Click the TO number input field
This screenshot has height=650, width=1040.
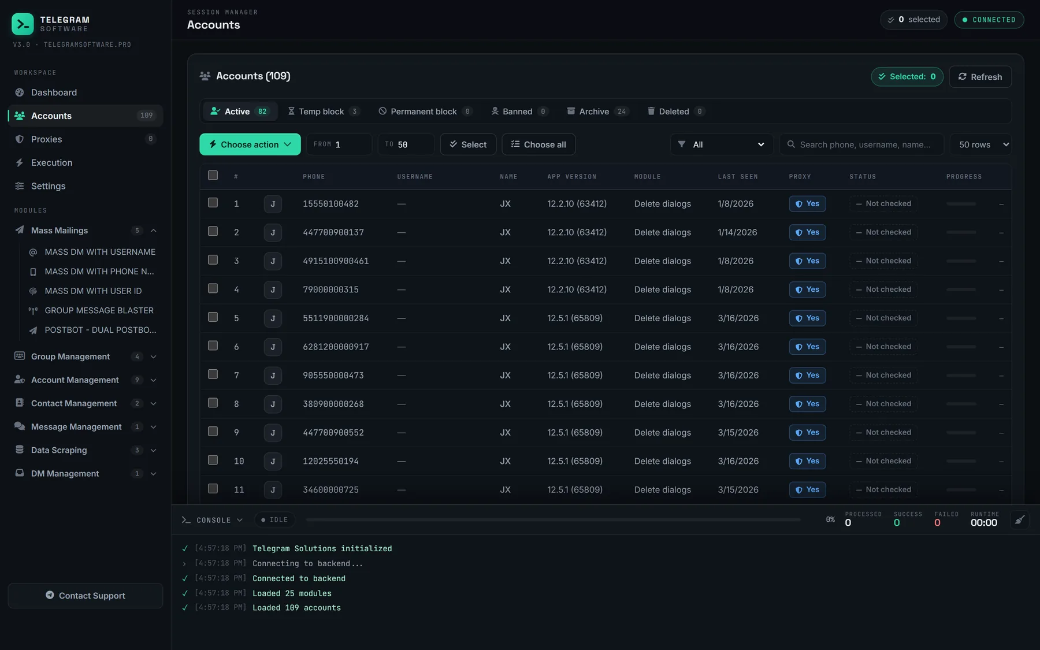tap(406, 144)
